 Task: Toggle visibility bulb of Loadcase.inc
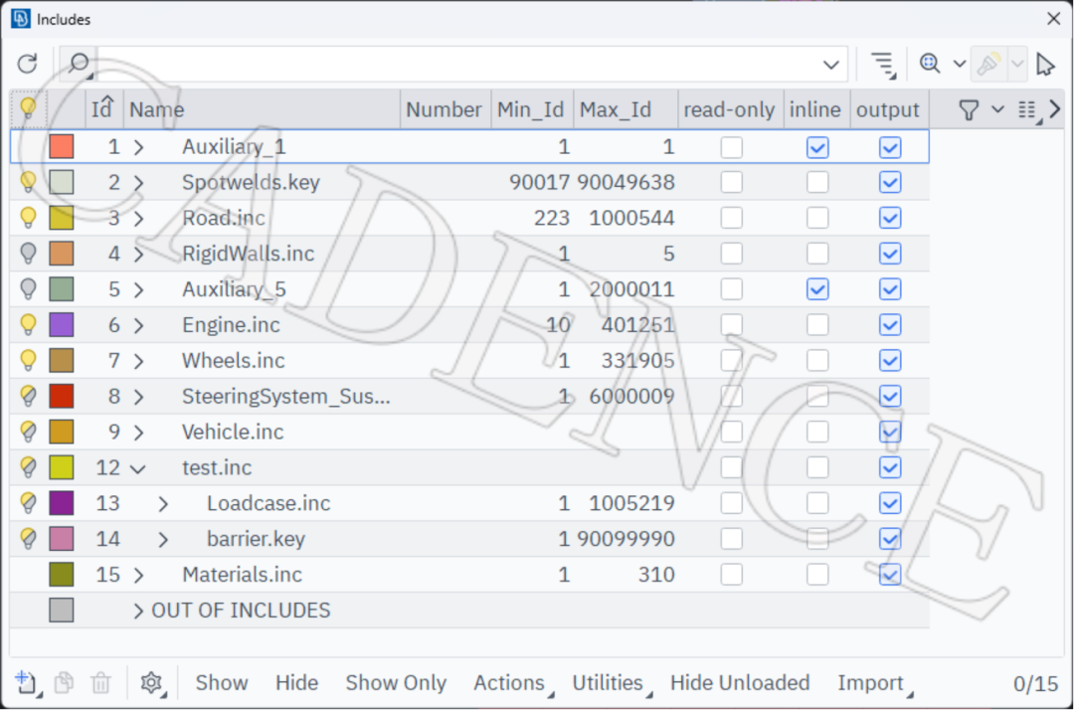(28, 502)
